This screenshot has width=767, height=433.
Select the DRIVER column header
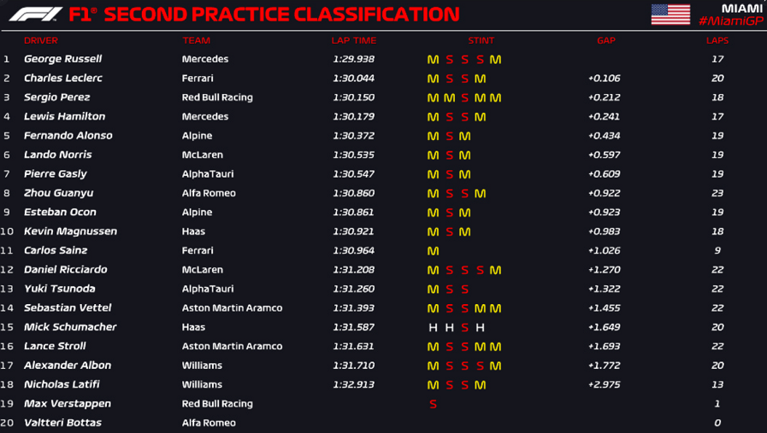pos(41,41)
